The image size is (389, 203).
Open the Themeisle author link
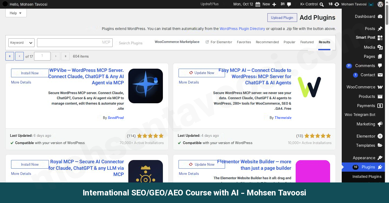(x=283, y=118)
